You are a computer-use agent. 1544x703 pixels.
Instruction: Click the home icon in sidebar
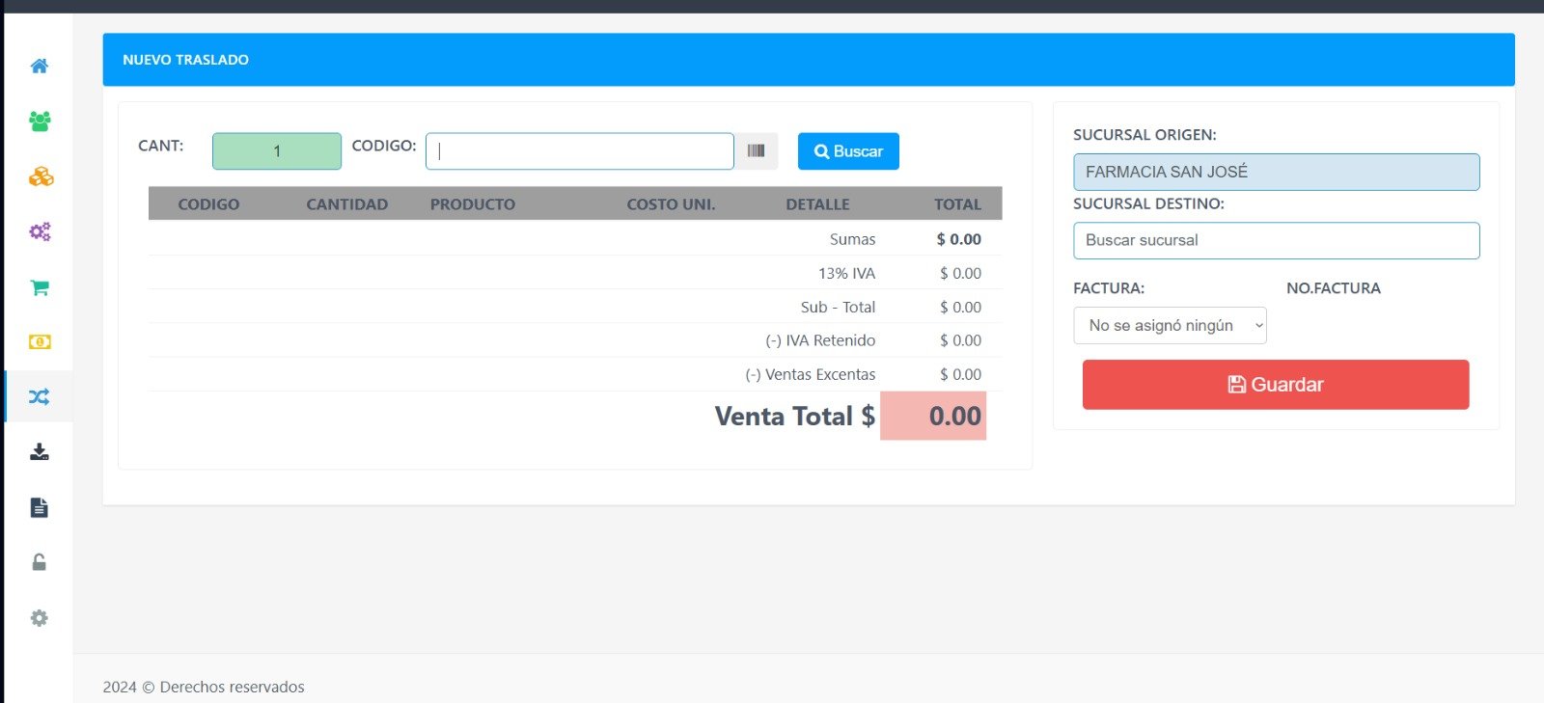[x=40, y=66]
